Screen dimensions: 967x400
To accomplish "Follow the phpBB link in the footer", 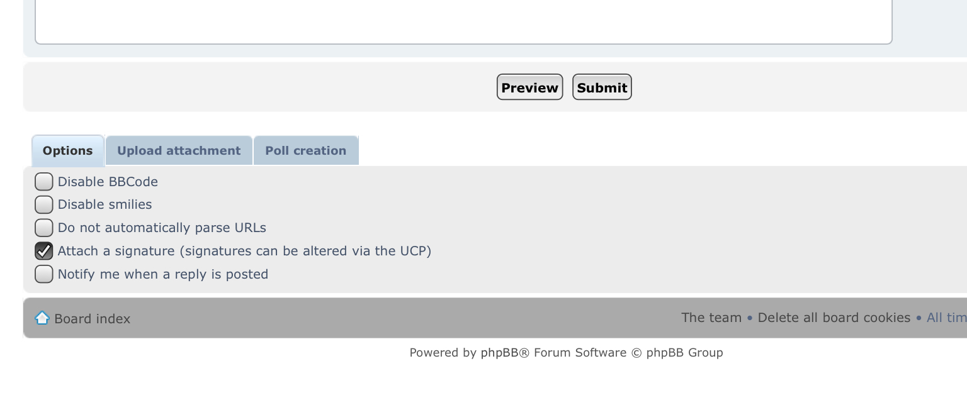I will 500,353.
